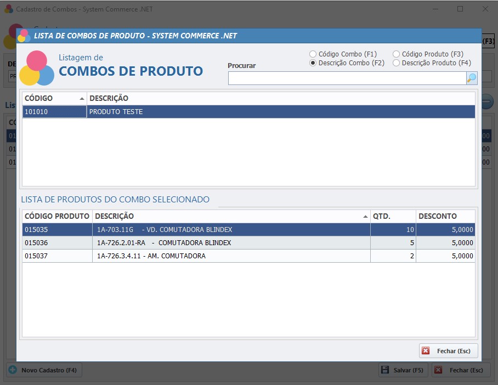Click the application icon in main window title bar
The image size is (498, 385).
[x=10, y=9]
